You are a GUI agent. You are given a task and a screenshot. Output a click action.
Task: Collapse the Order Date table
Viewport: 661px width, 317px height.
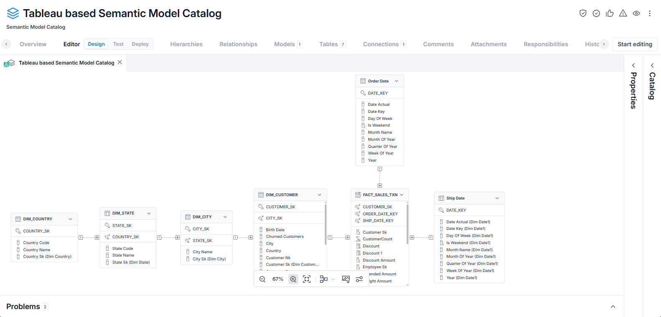coord(396,81)
